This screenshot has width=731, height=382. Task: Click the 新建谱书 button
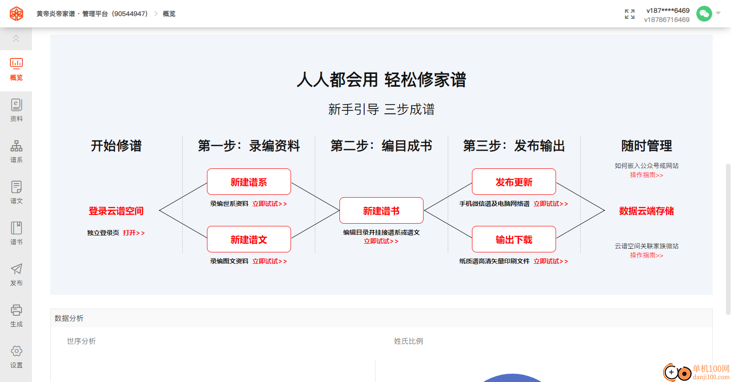(381, 210)
